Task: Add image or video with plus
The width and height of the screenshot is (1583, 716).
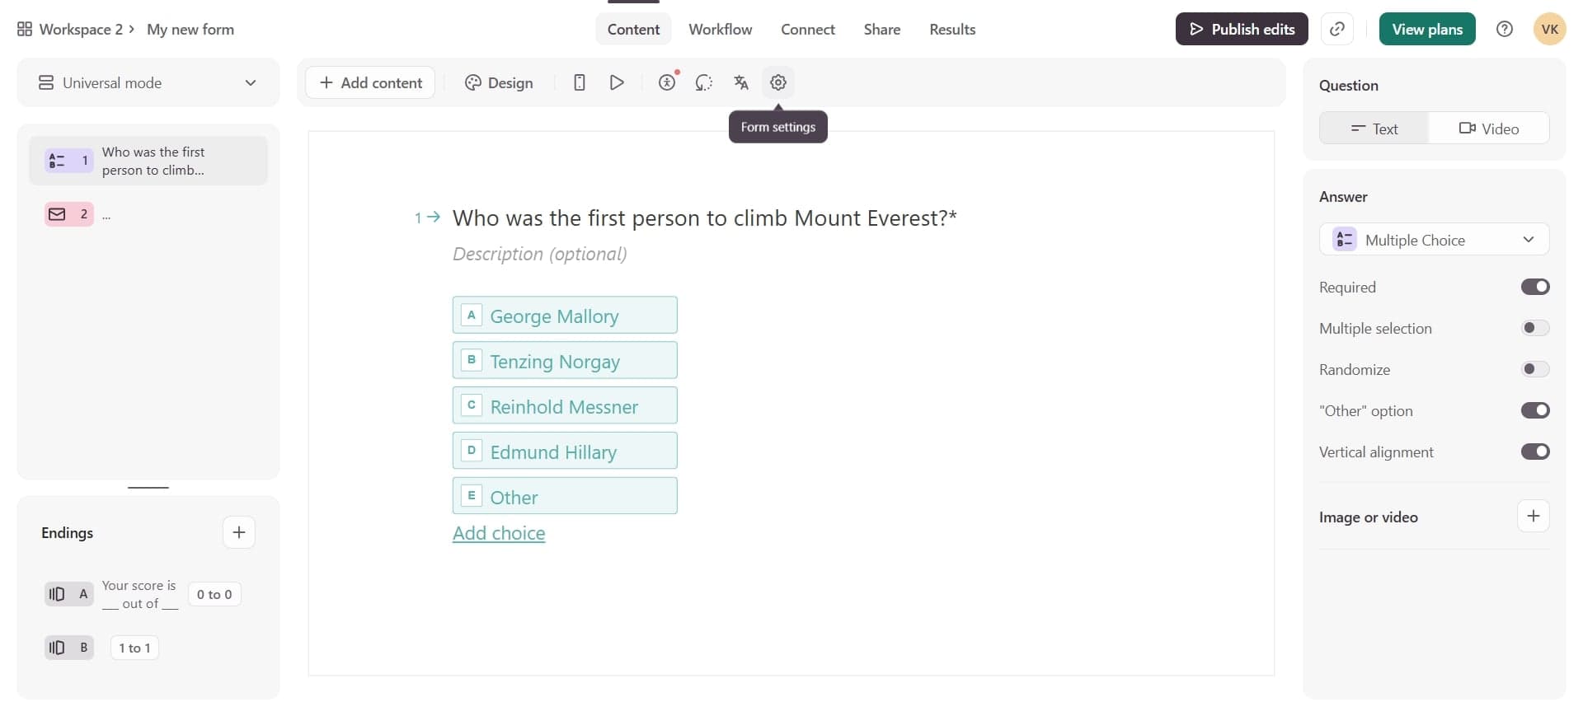Action: tap(1533, 517)
